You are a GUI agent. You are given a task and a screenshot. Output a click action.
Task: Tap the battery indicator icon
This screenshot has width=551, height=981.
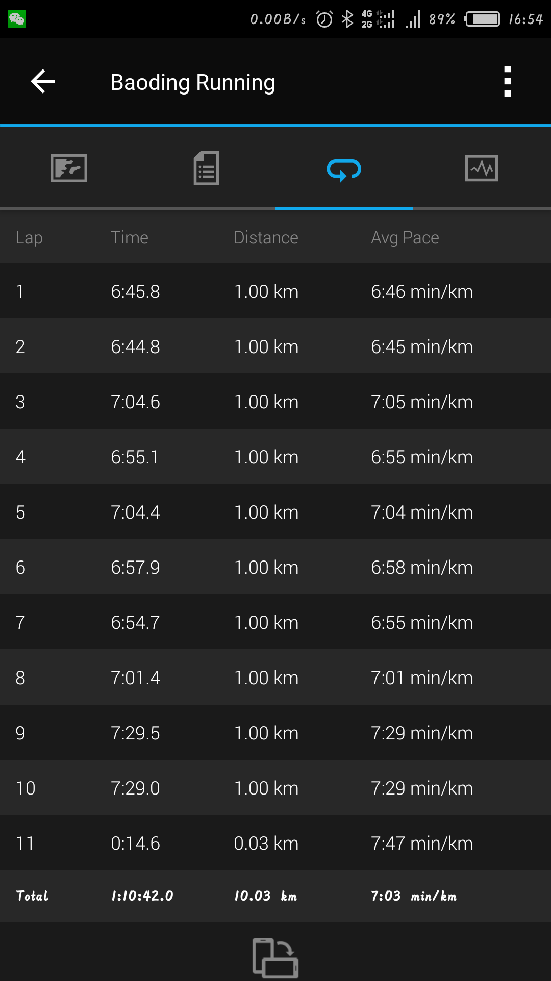[482, 19]
